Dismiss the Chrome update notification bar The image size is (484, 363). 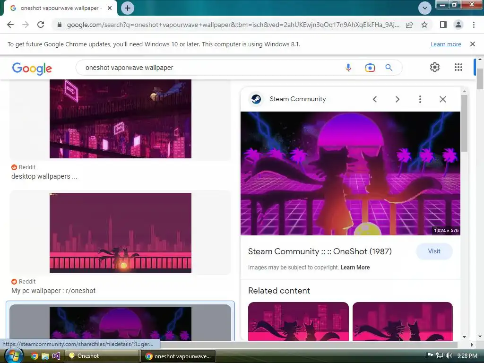coord(473,44)
